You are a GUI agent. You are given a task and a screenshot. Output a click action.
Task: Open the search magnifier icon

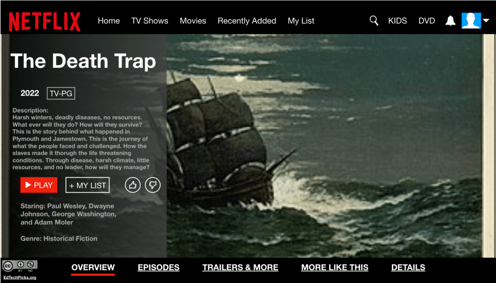(x=374, y=20)
